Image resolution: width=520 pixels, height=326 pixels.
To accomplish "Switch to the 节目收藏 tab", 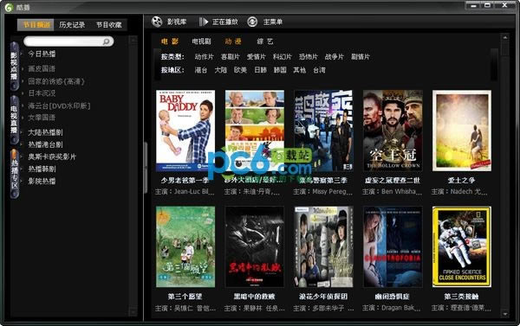I will [109, 25].
